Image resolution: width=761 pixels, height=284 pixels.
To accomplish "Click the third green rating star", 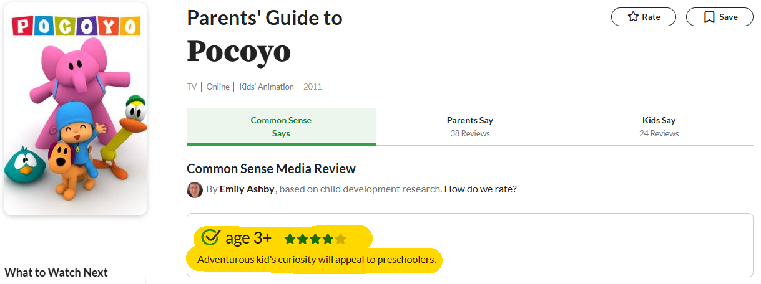I will (315, 239).
